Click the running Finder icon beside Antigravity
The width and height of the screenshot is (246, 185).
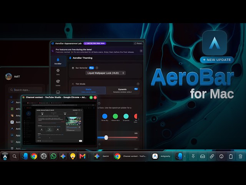pos(179,156)
